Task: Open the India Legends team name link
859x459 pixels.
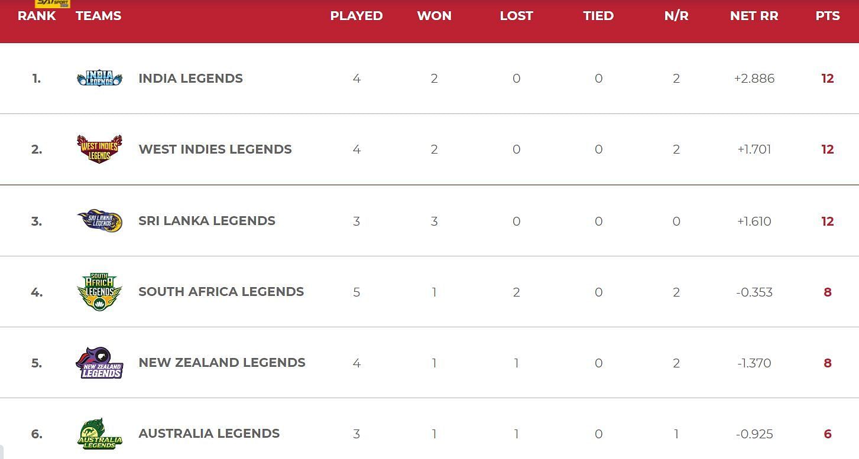Action: [x=190, y=79]
